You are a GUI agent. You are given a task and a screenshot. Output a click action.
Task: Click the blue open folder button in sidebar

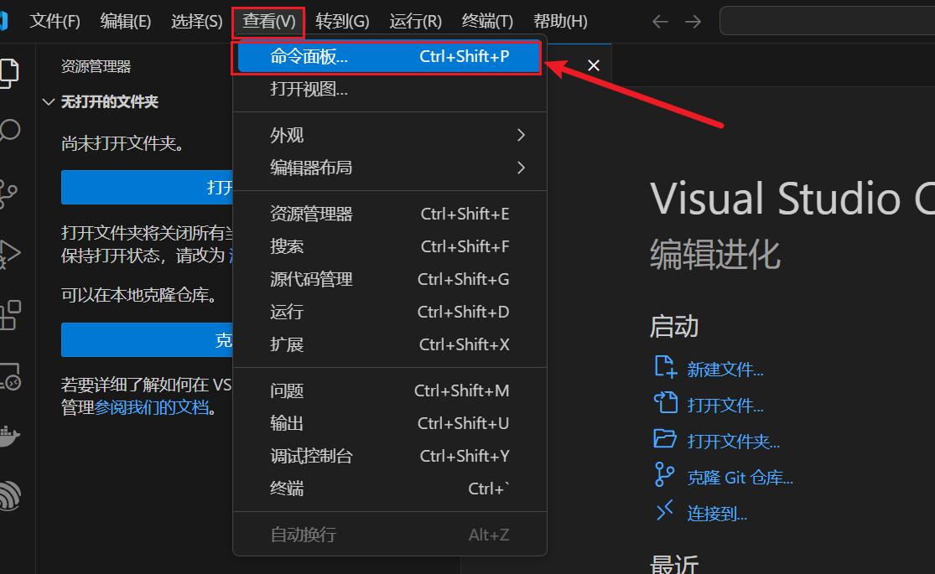[147, 188]
